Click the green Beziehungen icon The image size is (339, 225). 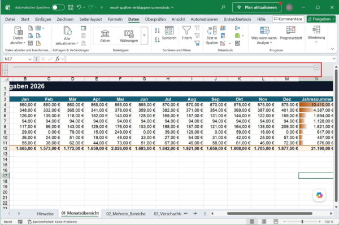point(237,36)
